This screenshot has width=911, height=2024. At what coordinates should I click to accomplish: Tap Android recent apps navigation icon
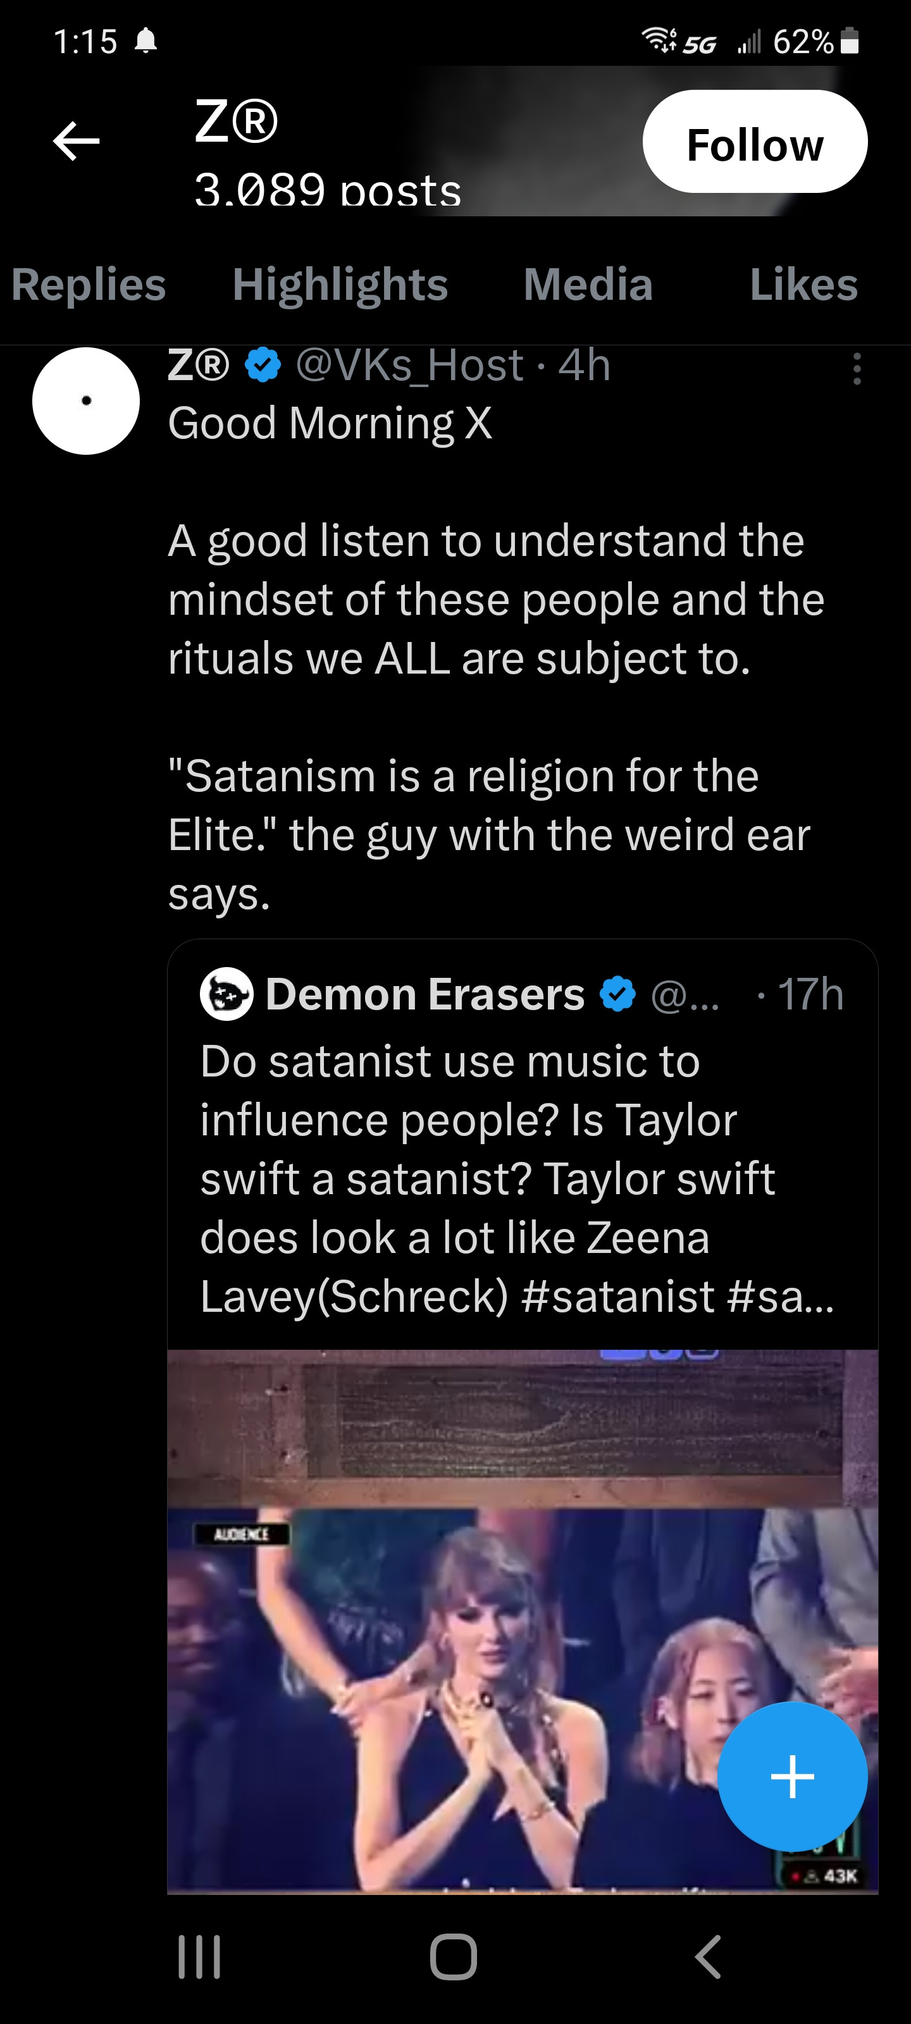coord(200,1956)
